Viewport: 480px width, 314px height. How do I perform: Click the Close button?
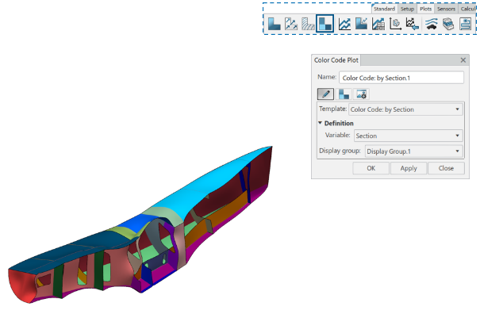446,168
